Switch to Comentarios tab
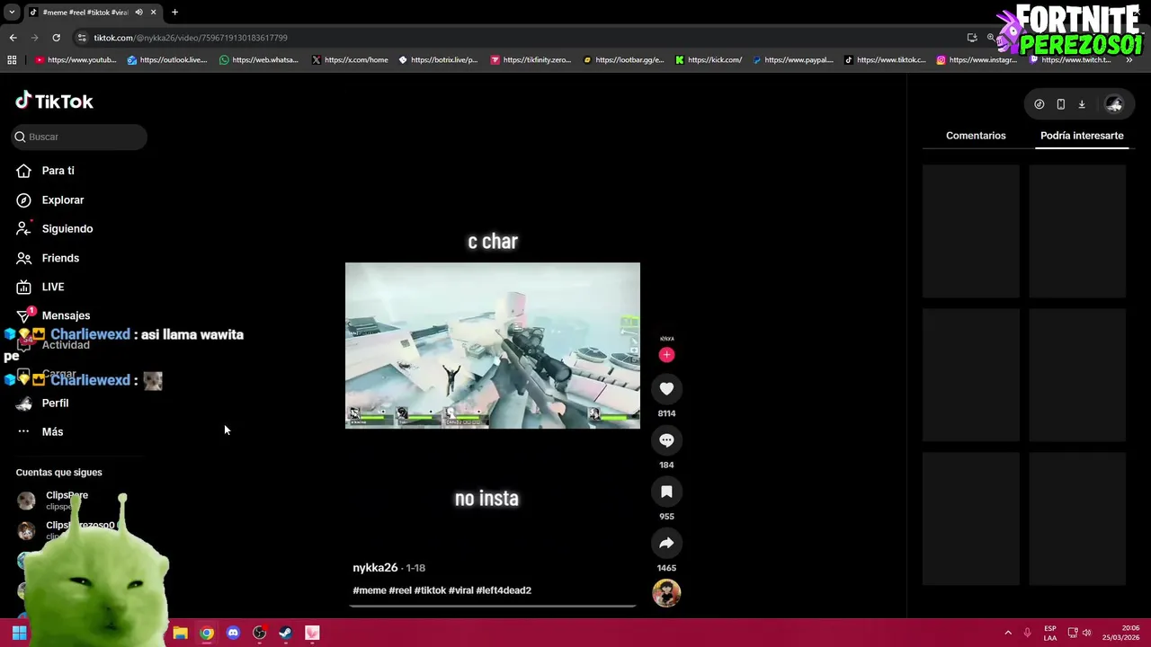Viewport: 1151px width, 647px height. [x=976, y=136]
